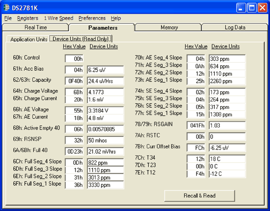Switch to Application Units sub-tab
The height and width of the screenshot is (211, 270).
tap(29, 39)
